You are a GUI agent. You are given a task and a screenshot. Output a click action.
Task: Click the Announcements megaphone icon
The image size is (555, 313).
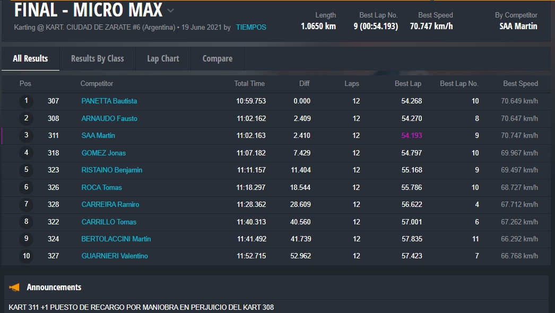pyautogui.click(x=14, y=287)
